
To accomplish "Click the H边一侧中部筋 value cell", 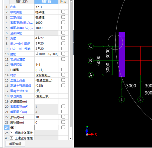I will 46,49.
